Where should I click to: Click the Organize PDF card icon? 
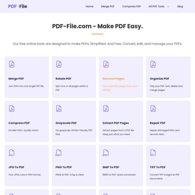pos(153,64)
